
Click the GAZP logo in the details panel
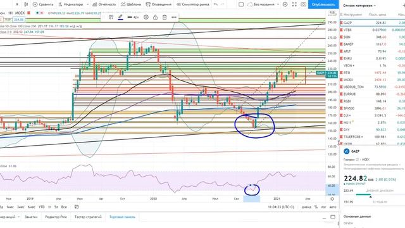pyautogui.click(x=347, y=151)
